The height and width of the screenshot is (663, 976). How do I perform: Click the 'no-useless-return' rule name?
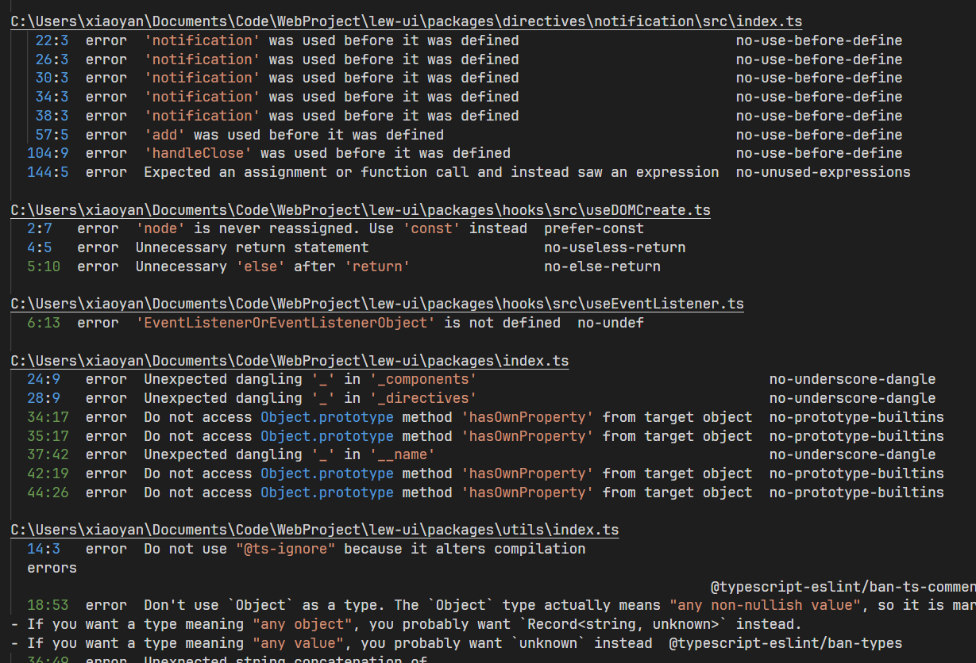(615, 247)
